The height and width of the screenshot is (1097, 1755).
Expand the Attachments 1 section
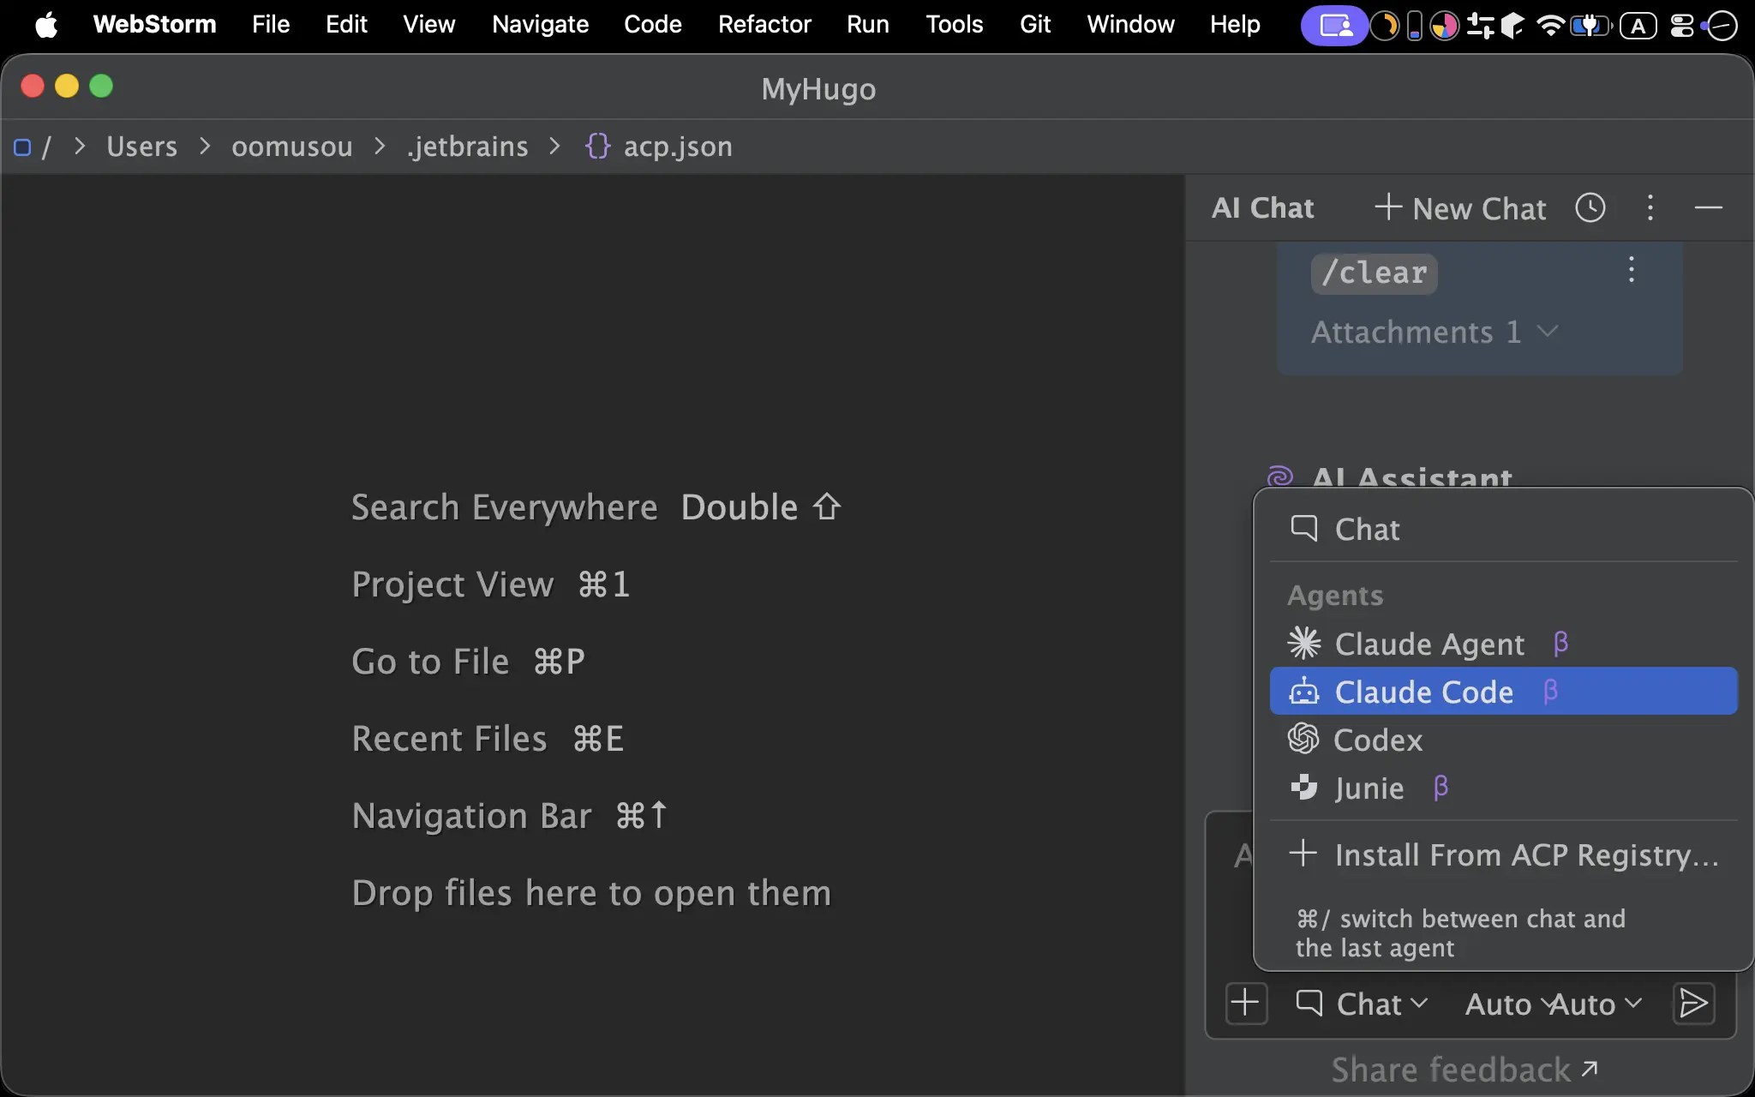tap(1435, 332)
